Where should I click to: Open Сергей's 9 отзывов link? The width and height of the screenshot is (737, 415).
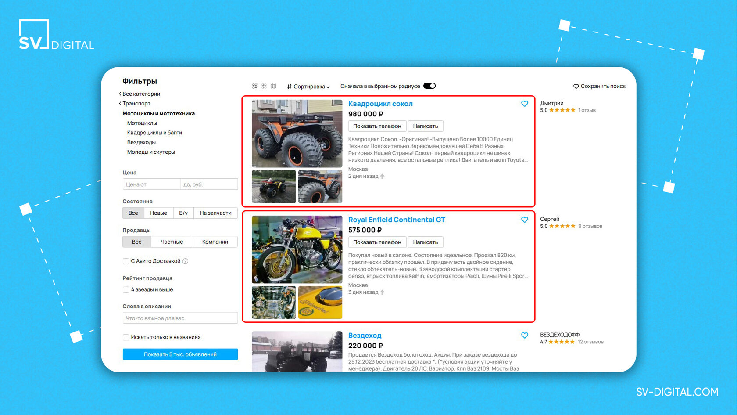tap(590, 226)
